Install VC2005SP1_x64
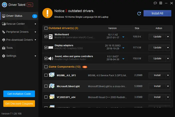Image resolution: width=175 pixels, height=117 pixels. [x=157, y=97]
